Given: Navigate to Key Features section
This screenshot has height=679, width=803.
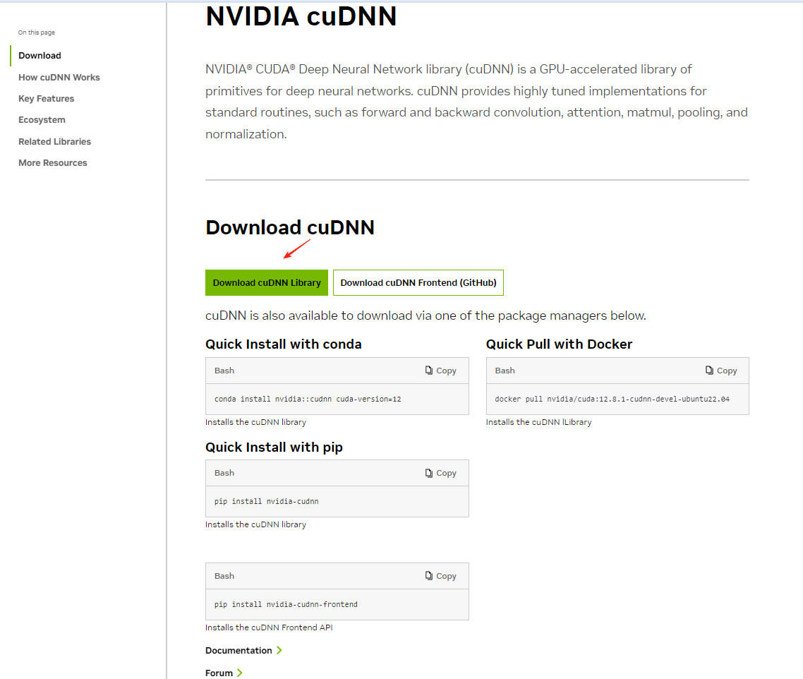Looking at the screenshot, I should coord(47,98).
